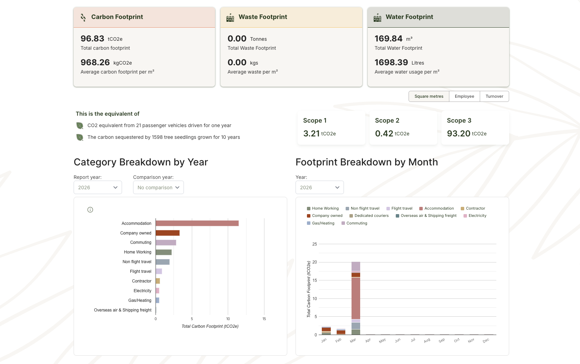Switch to the Turnover metric view
The width and height of the screenshot is (580, 364).
494,96
